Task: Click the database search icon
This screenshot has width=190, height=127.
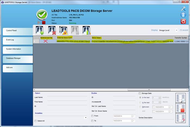Action: click(x=181, y=98)
